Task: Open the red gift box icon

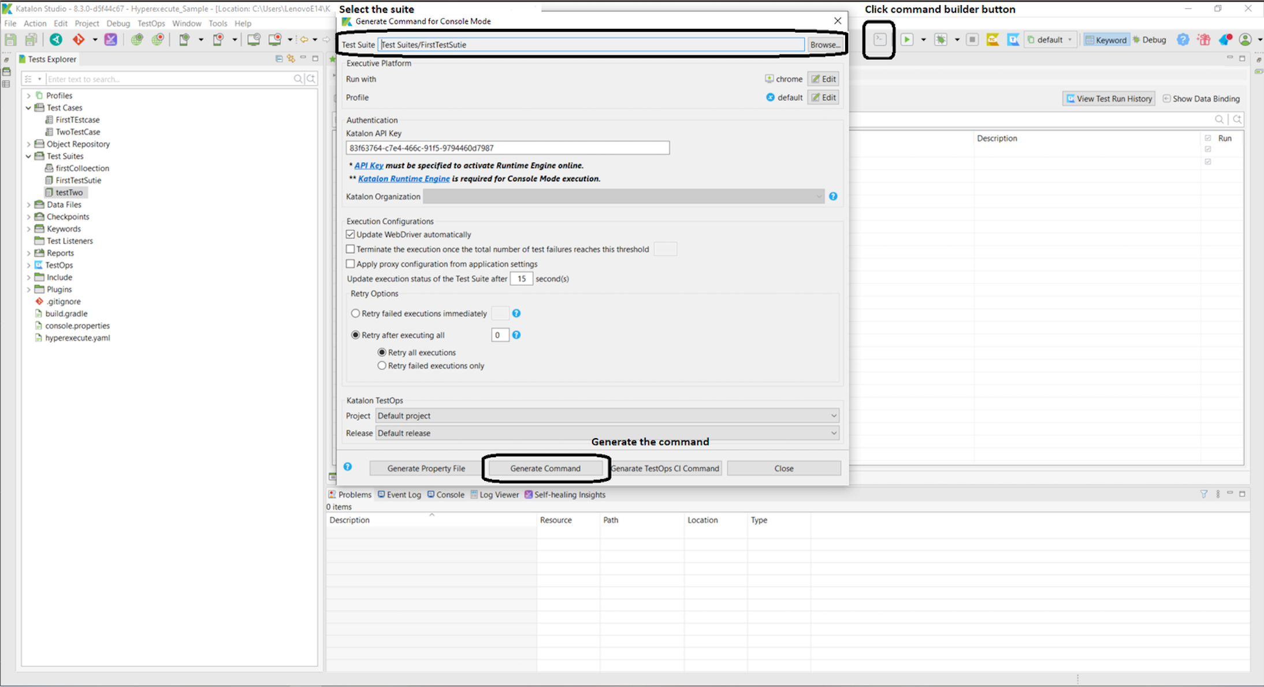Action: click(x=1204, y=39)
